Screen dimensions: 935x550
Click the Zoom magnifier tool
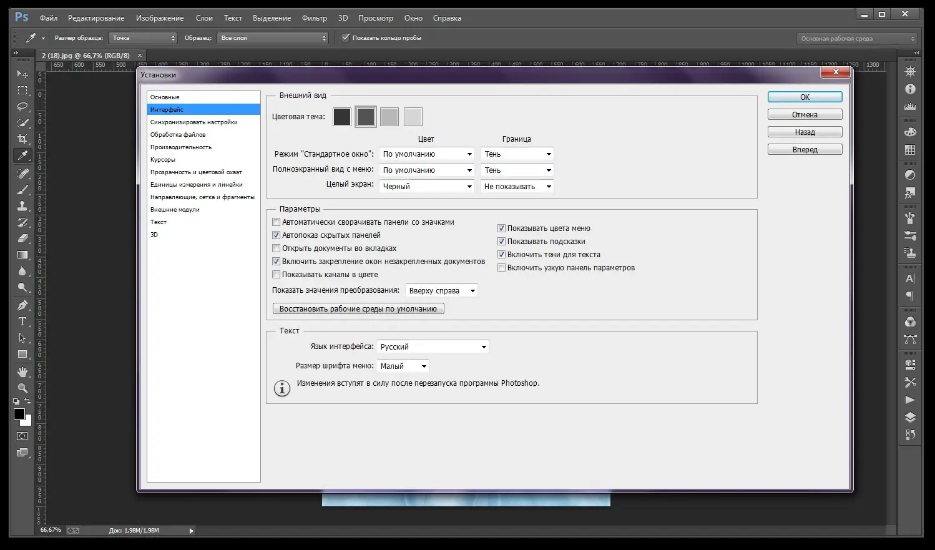click(22, 388)
